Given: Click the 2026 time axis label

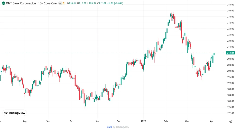Looking at the screenshot, I should (143, 121).
